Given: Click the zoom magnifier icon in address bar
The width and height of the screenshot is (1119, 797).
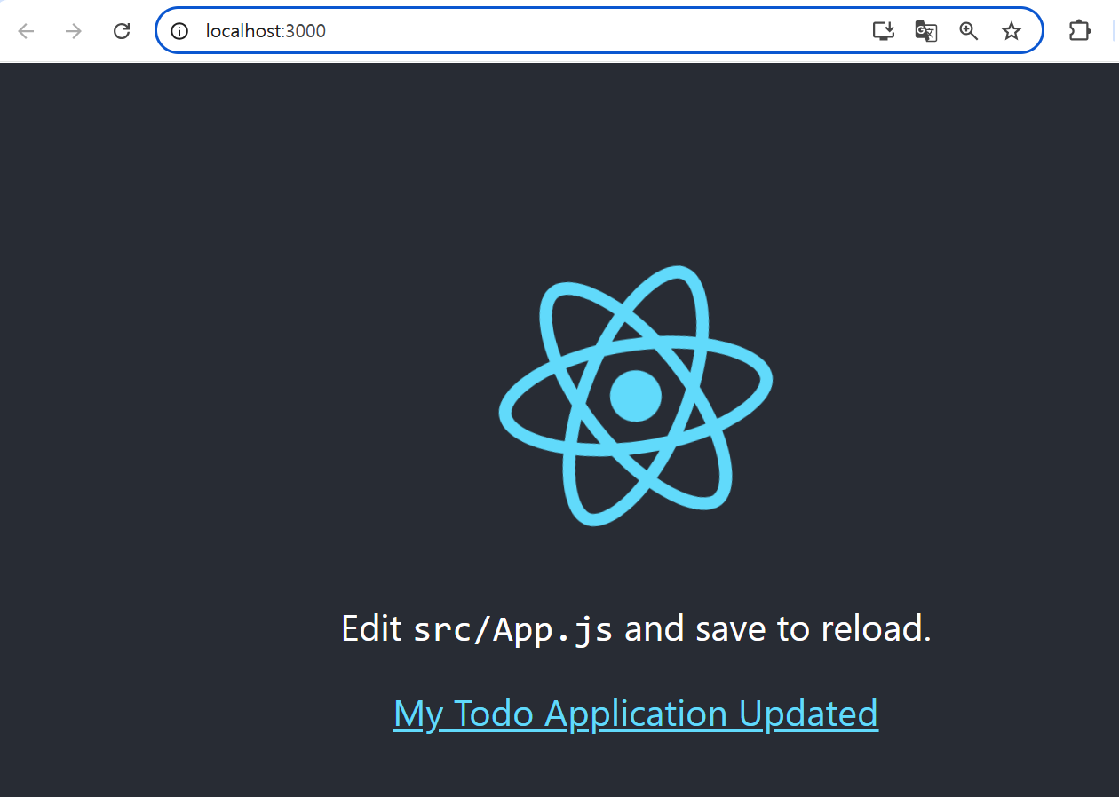Looking at the screenshot, I should pos(969,31).
